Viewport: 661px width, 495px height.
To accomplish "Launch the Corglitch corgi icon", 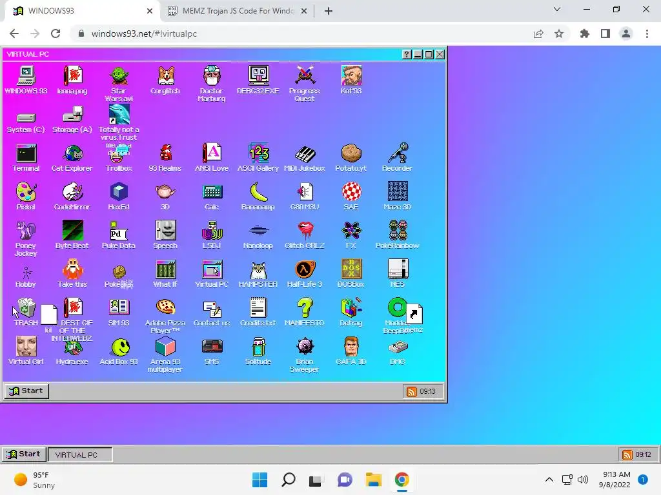I will 165,76.
